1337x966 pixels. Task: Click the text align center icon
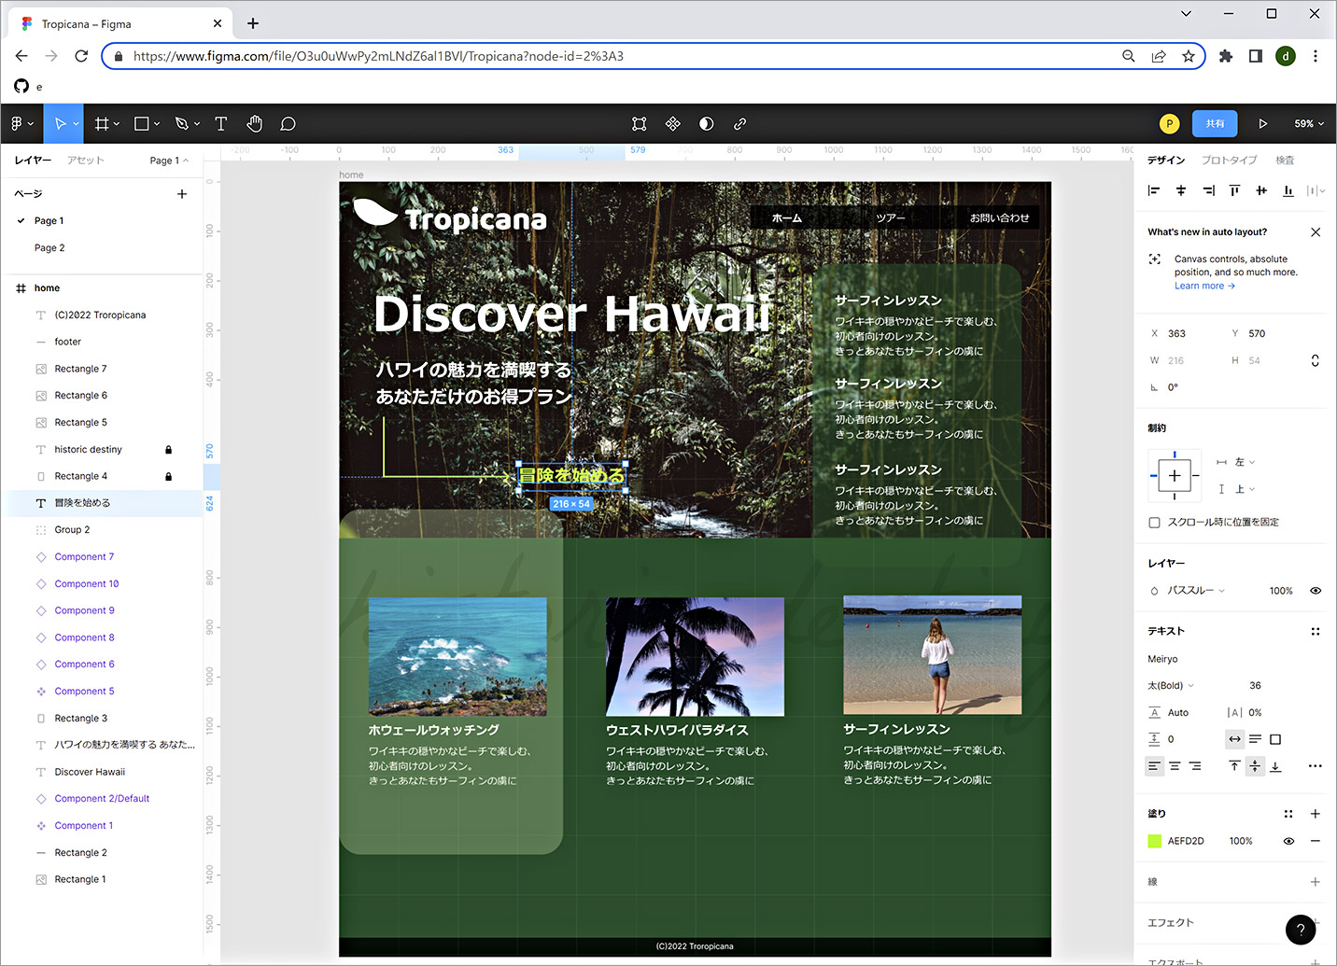point(1175,765)
